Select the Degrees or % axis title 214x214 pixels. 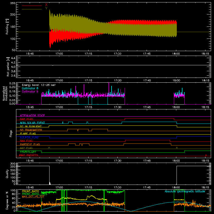click(7, 200)
